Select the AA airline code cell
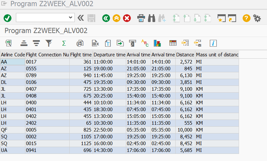267x161 pixels. pyautogui.click(x=13, y=62)
